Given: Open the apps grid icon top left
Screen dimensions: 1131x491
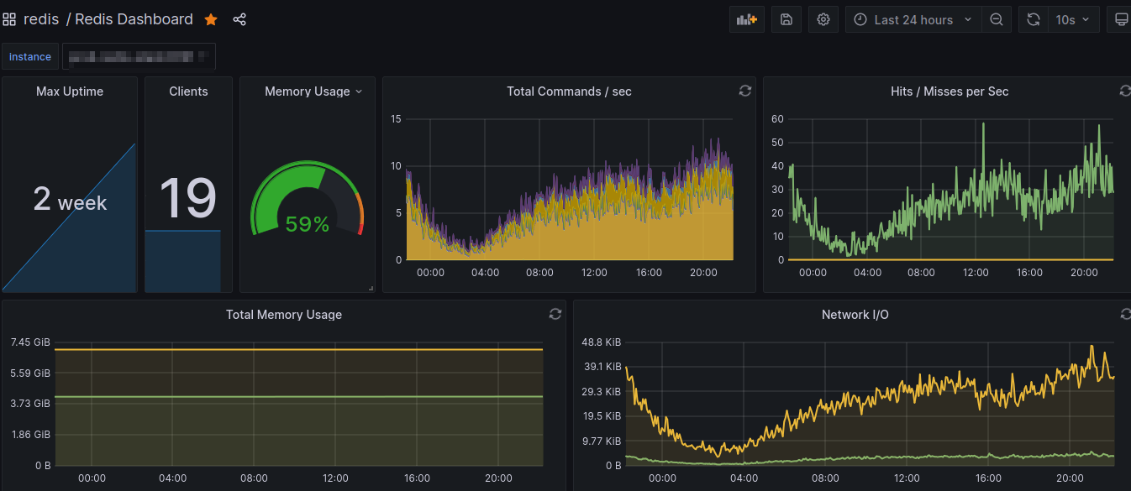Looking at the screenshot, I should click(x=9, y=18).
